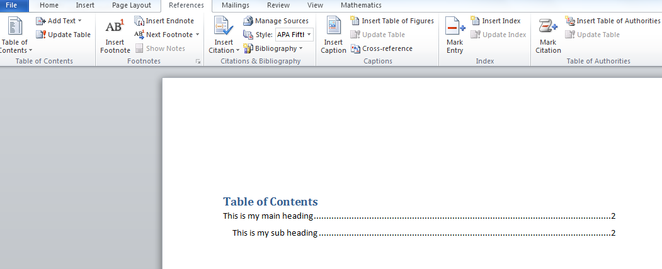
Task: Switch to the Page Layout tab
Action: coord(132,6)
